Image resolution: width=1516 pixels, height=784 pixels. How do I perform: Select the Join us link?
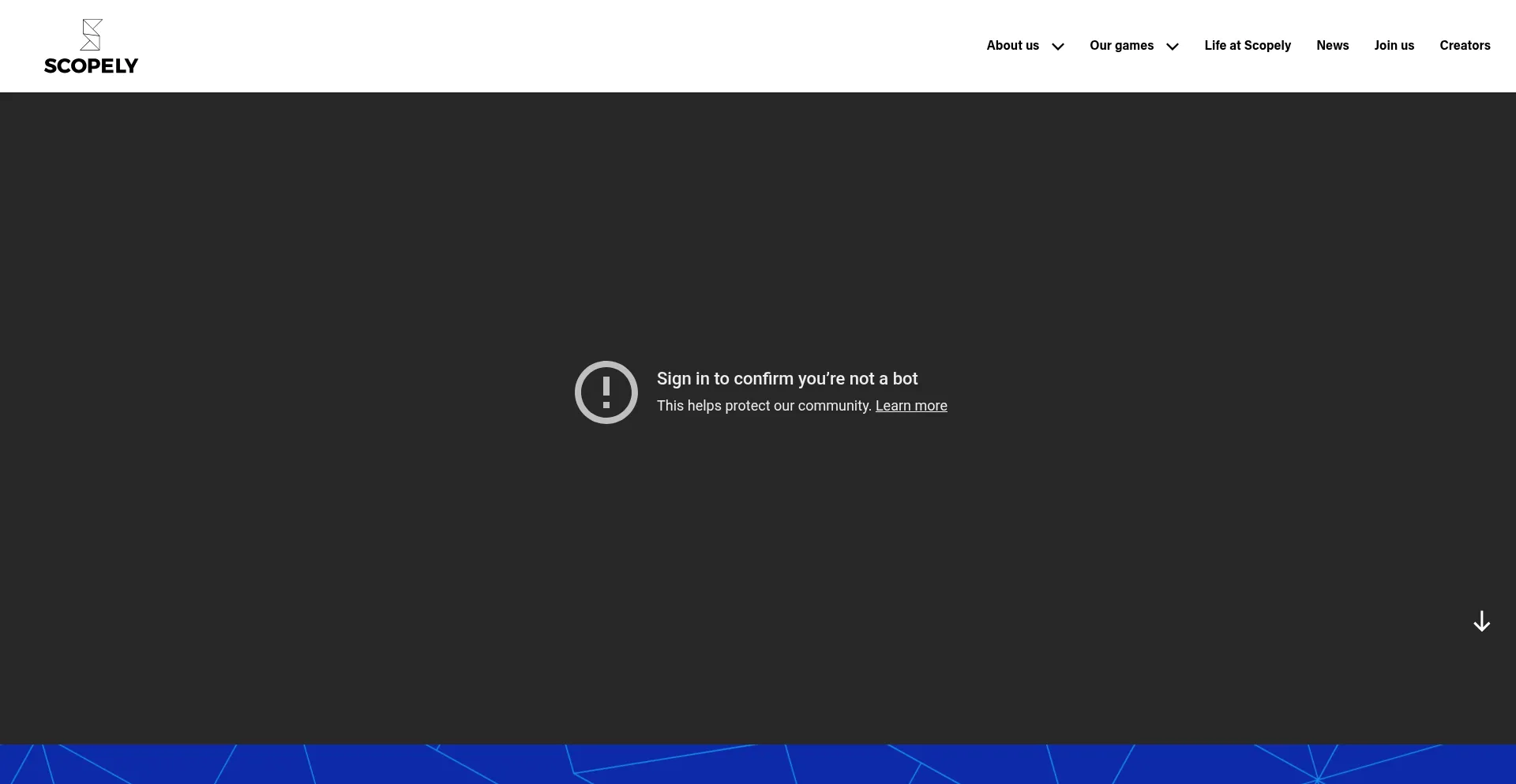click(x=1394, y=46)
